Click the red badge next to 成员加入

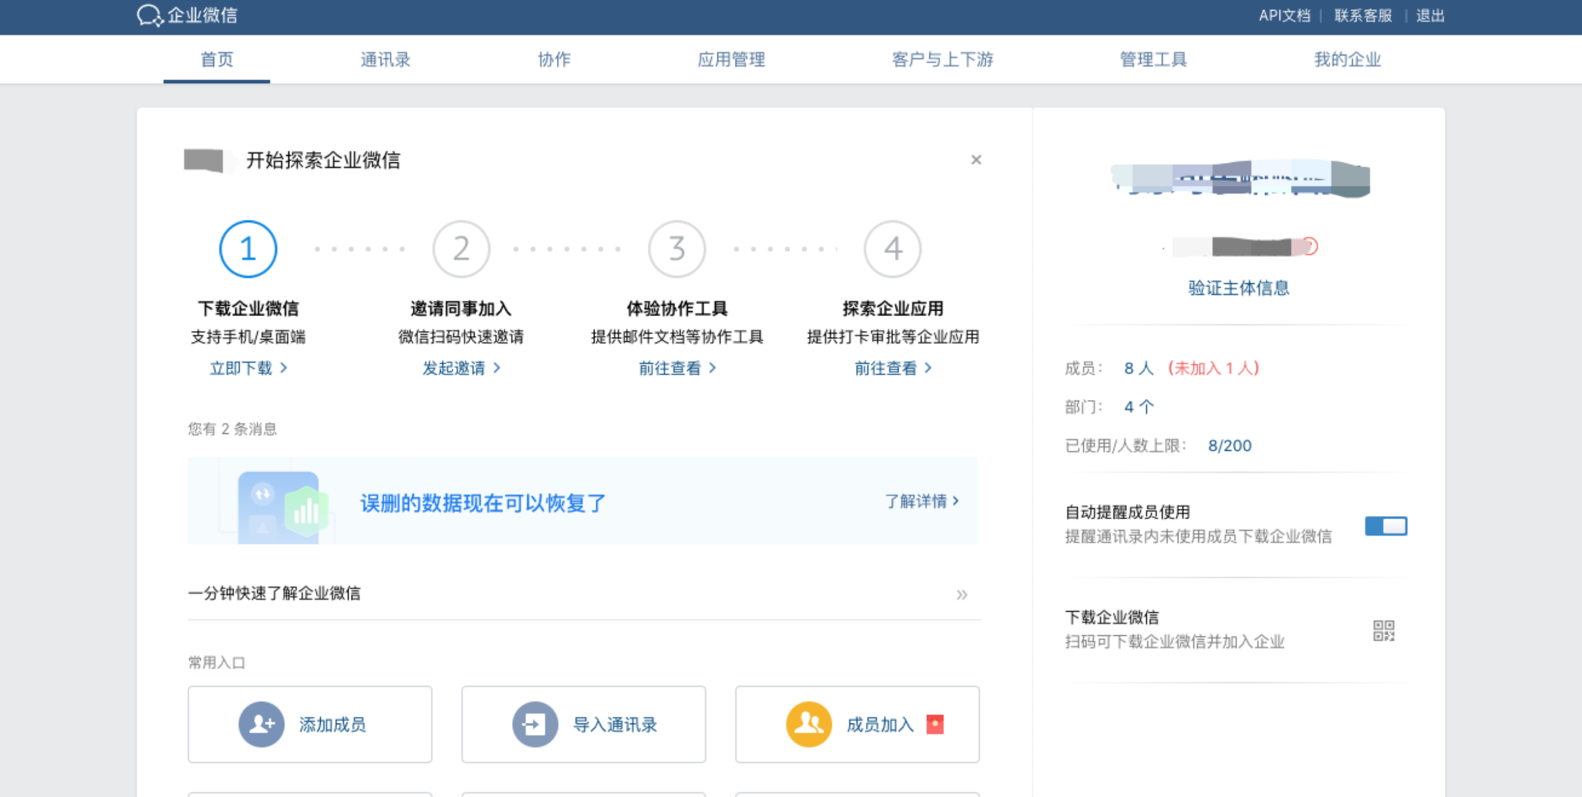tap(935, 724)
